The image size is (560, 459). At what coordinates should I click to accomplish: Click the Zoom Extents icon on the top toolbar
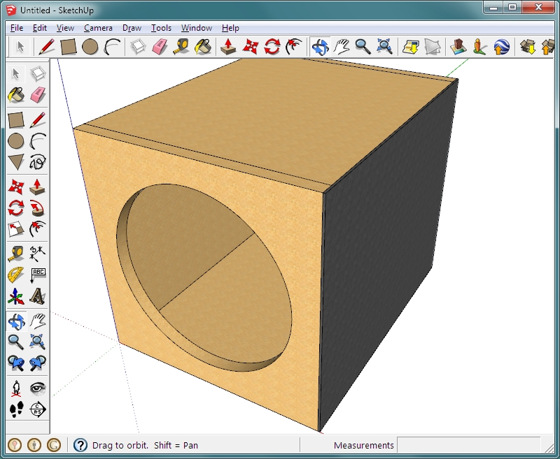point(384,47)
